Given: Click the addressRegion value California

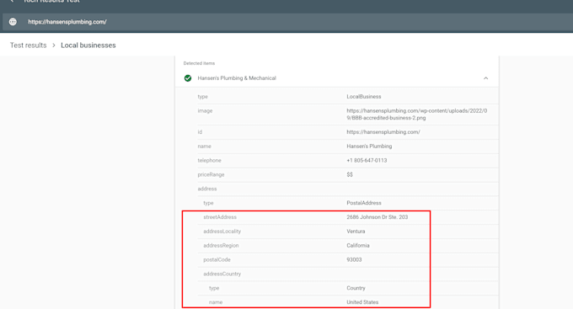Looking at the screenshot, I should point(358,246).
